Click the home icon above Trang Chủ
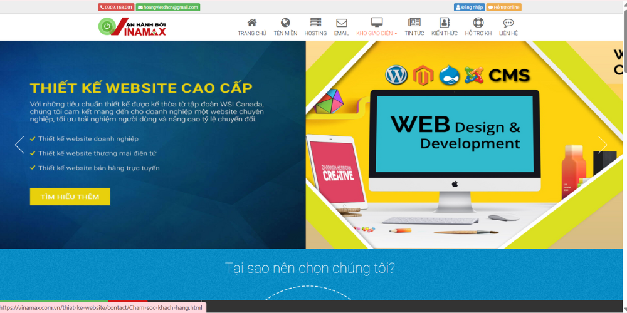Image resolution: width=627 pixels, height=313 pixels. 252,23
